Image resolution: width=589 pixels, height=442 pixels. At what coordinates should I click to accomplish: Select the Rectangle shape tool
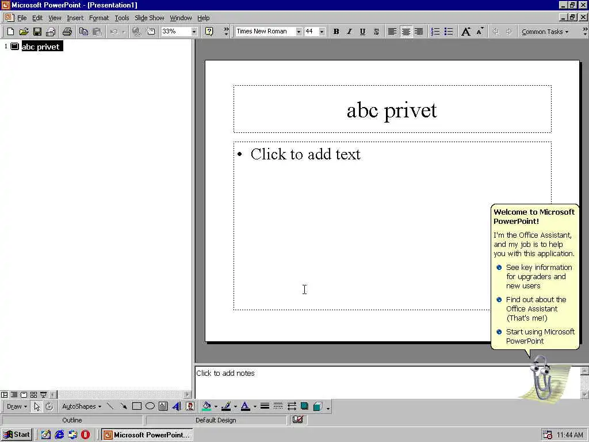point(137,406)
